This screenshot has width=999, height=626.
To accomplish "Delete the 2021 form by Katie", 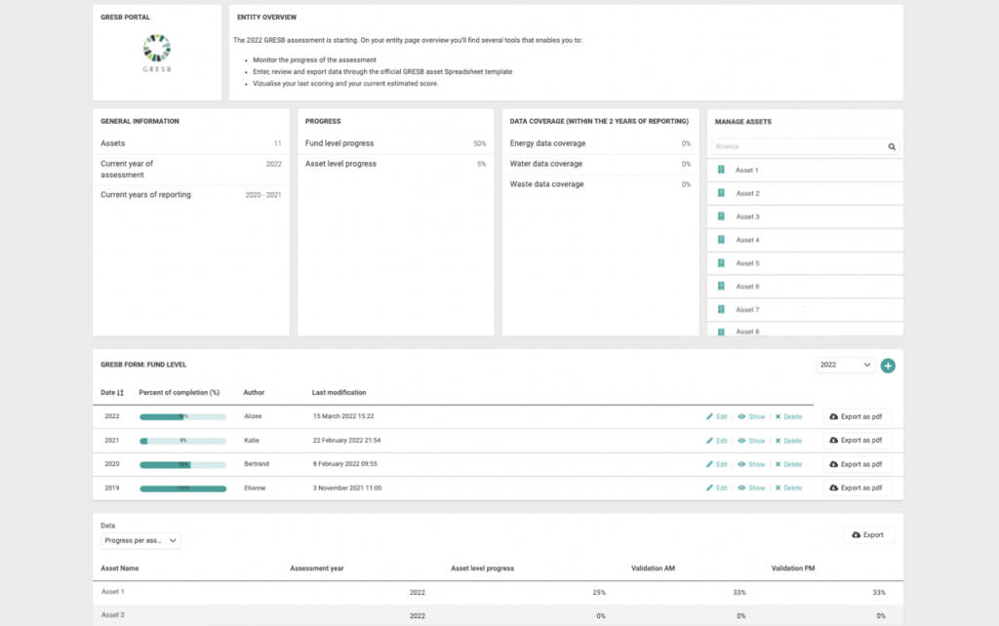I will click(x=788, y=441).
